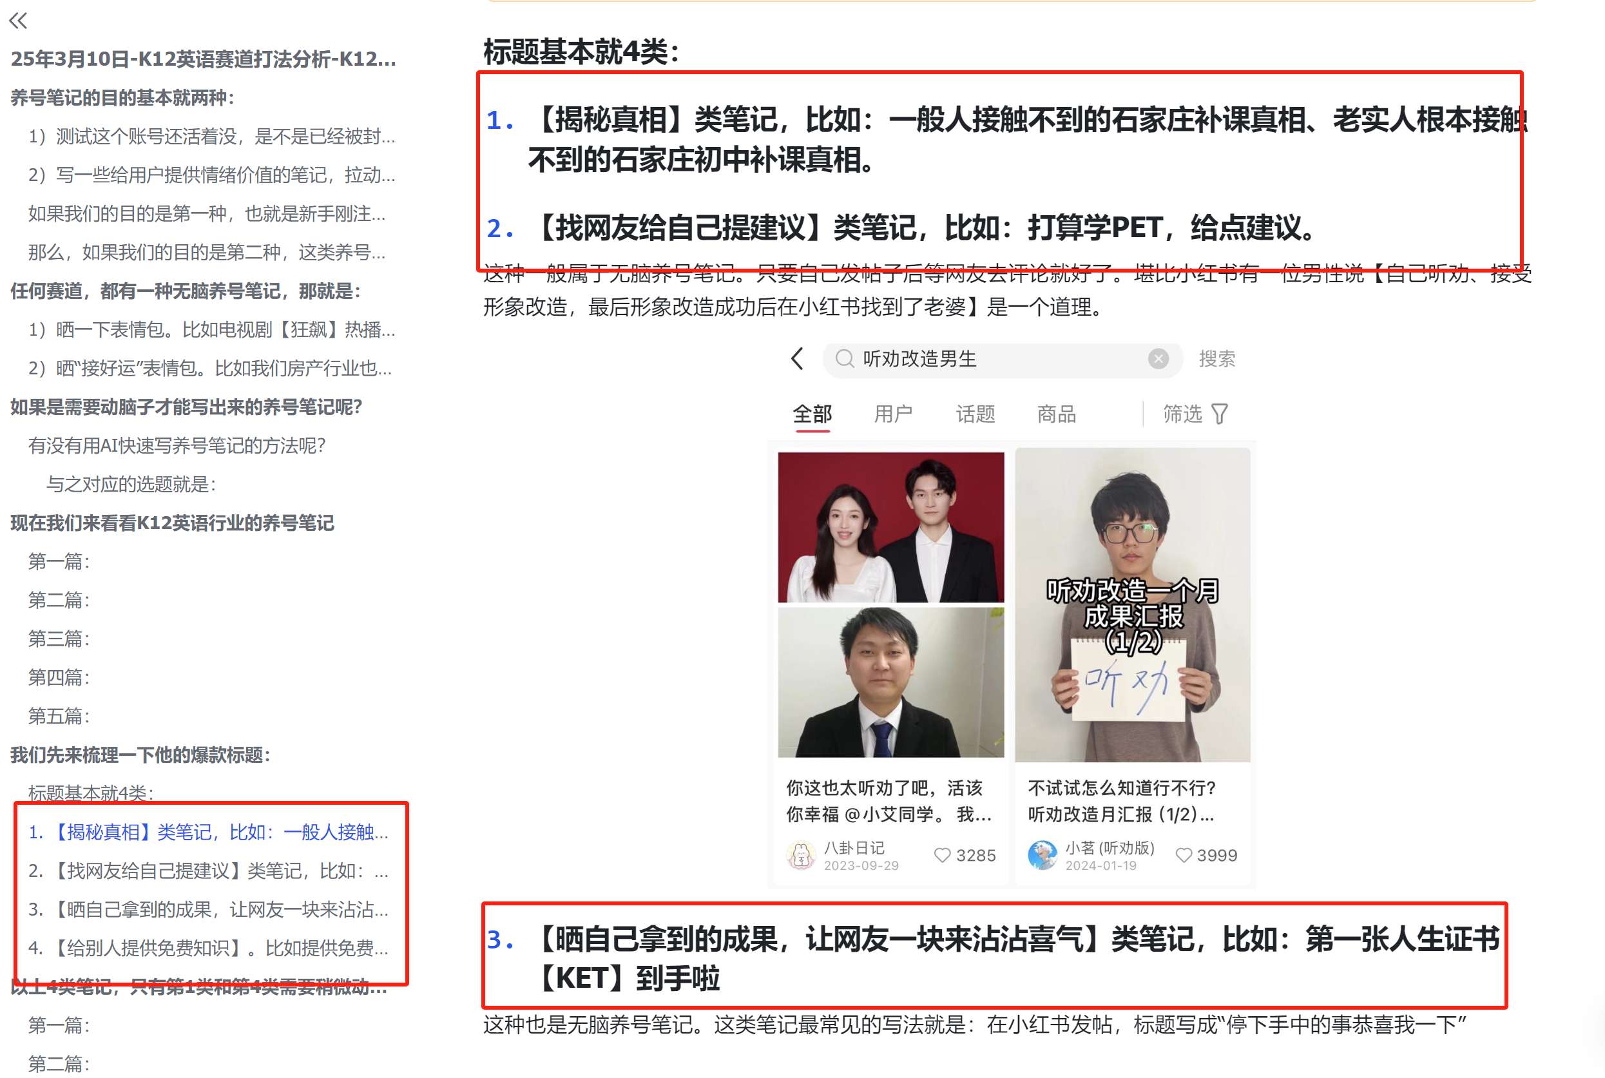Jump to outline item 1.【揭秘真相】类笔记
This screenshot has height=1078, width=1605.
pos(208,833)
